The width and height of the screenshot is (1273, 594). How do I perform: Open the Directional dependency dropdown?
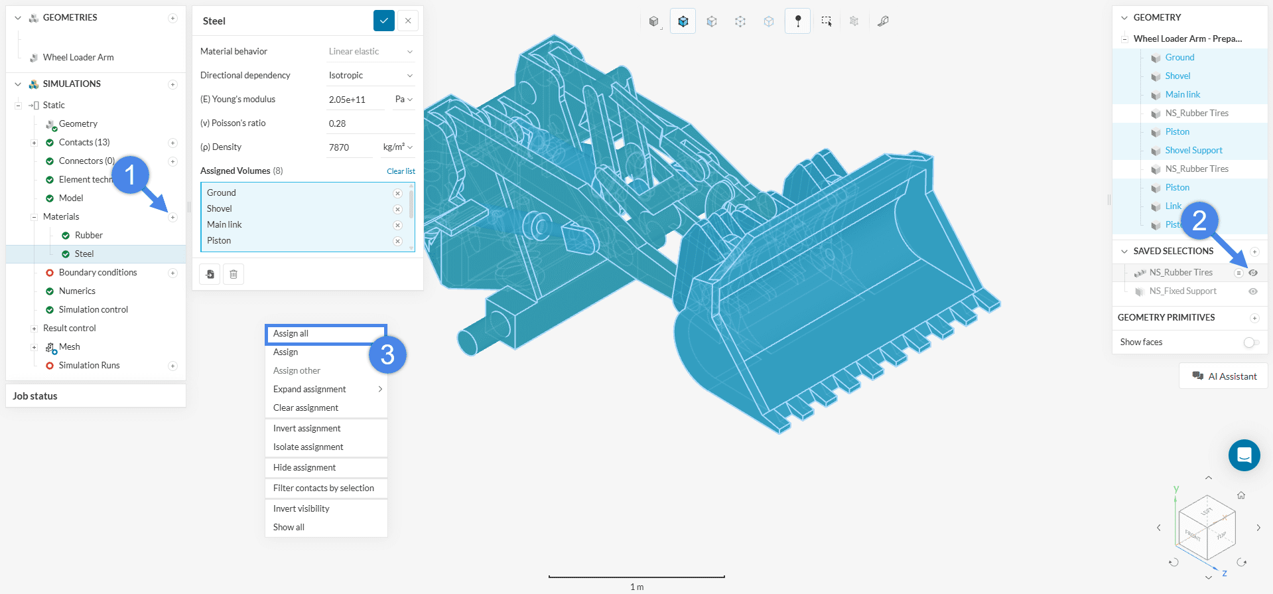coord(370,76)
